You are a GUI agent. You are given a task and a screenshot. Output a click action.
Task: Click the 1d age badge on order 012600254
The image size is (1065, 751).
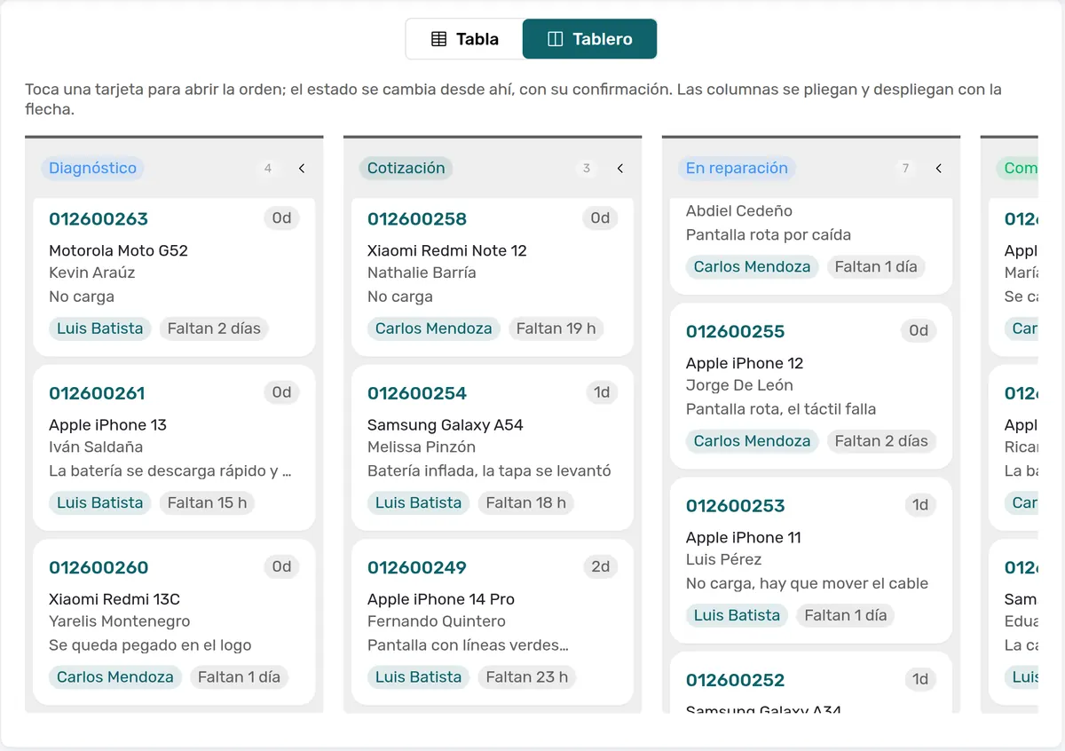[x=602, y=392]
